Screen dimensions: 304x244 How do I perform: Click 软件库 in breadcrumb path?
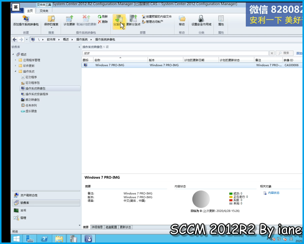click(x=51, y=39)
